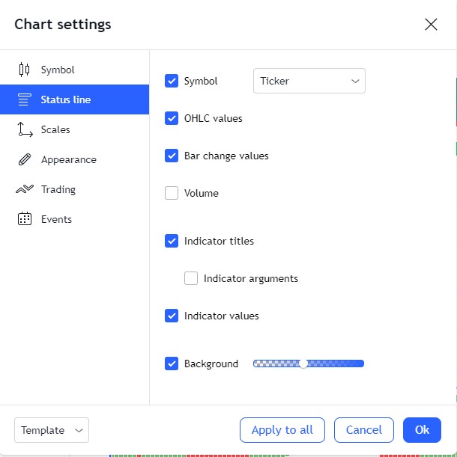This screenshot has height=457, width=457.
Task: Open the Appearance settings tab
Action: pyautogui.click(x=68, y=159)
